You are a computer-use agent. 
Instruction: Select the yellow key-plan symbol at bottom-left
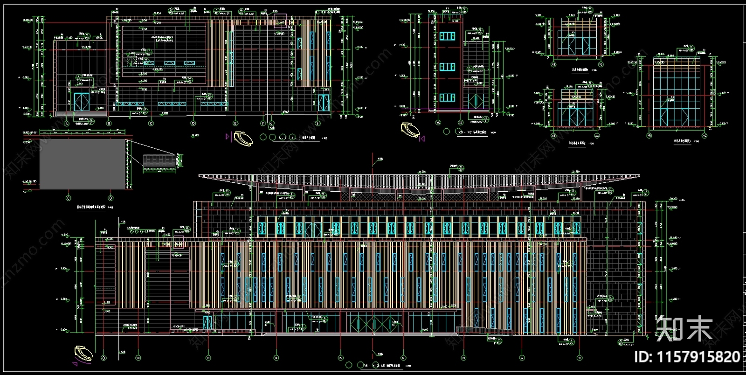point(84,353)
